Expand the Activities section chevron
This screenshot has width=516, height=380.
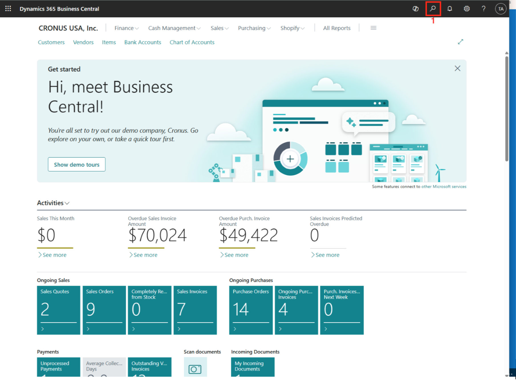(67, 203)
